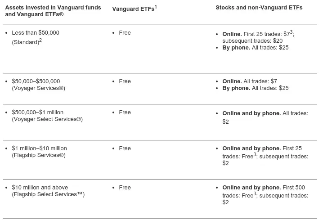Click 'By phone' entry in Standard row

236,48
